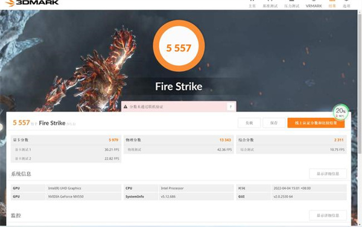Image resolution: width=362 pixels, height=227 pixels.
Task: Click the orange 5 557 score circle
Action: coord(179,46)
